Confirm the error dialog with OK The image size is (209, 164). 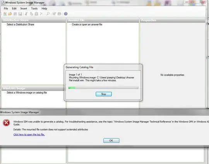[x=111, y=140]
